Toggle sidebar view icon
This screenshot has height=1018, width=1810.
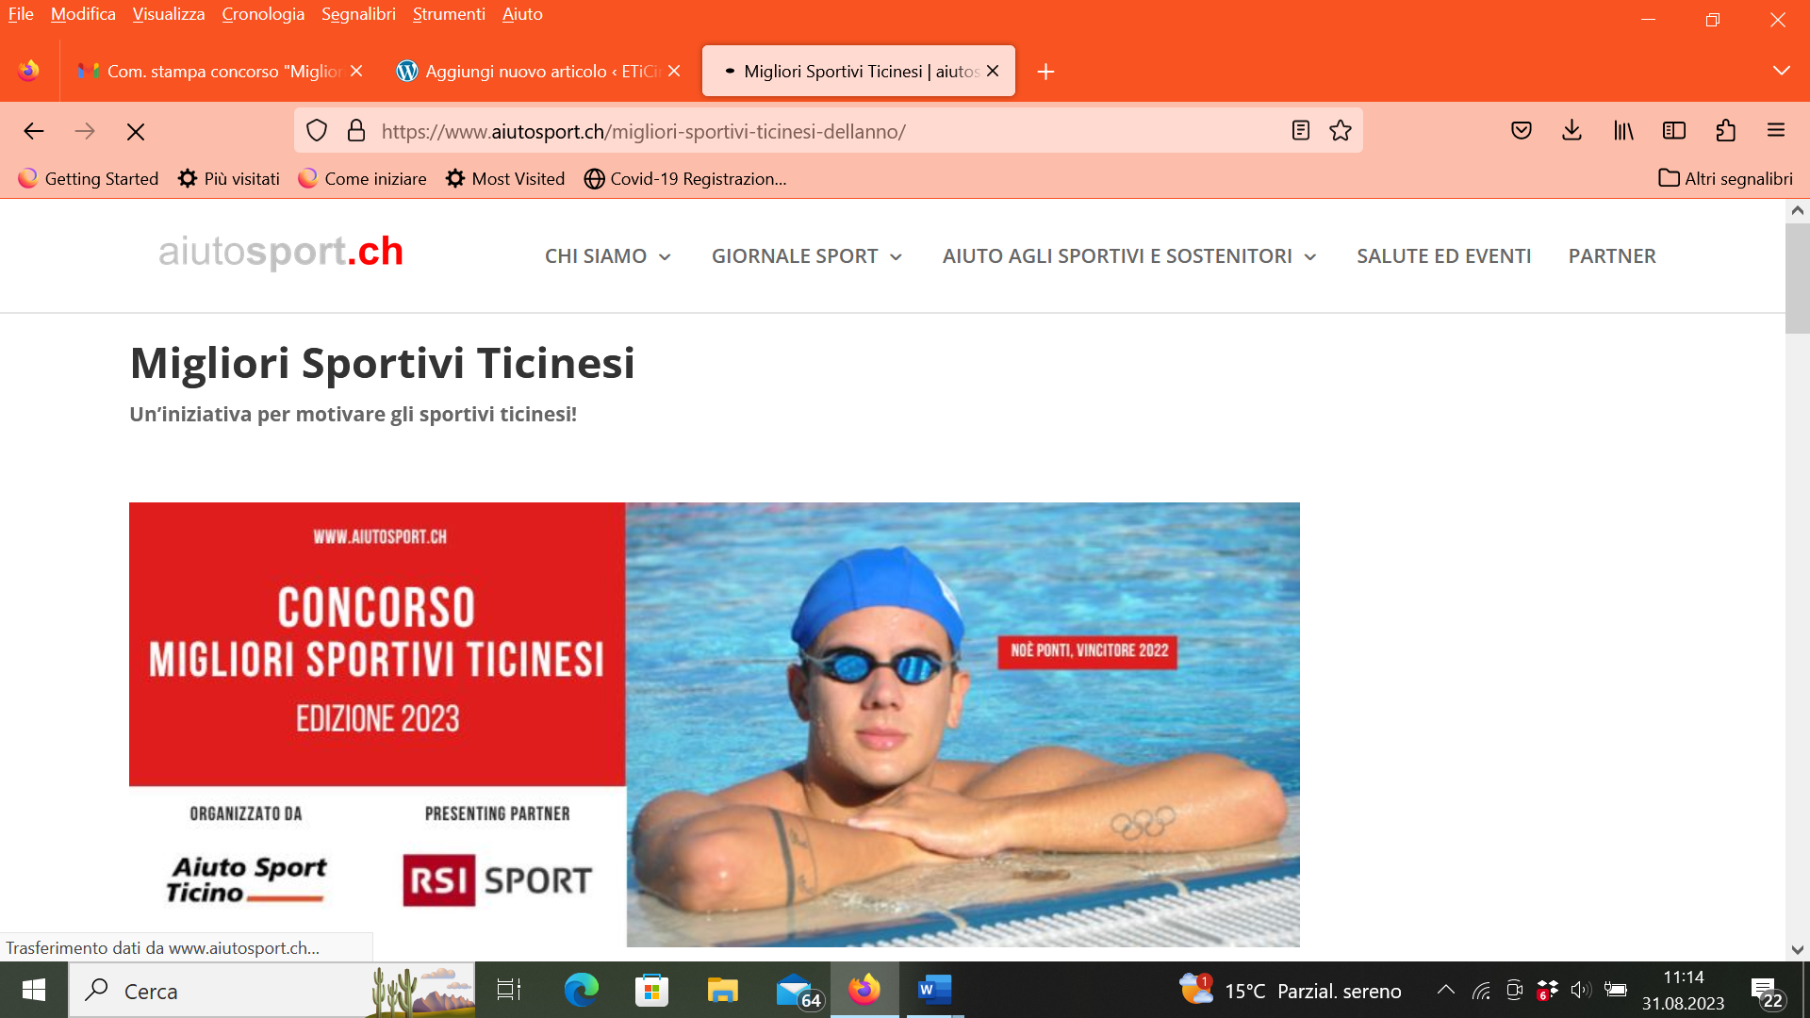1674,131
